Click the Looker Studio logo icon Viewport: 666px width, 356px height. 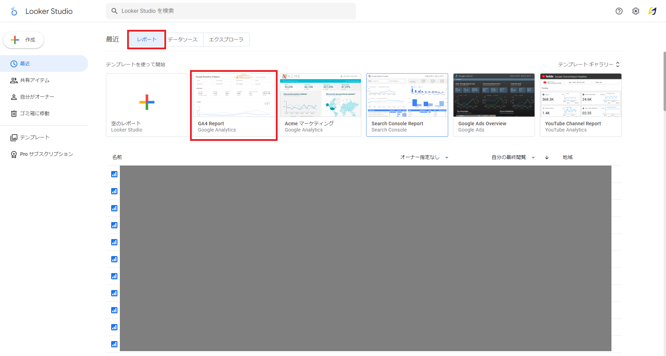click(x=14, y=11)
